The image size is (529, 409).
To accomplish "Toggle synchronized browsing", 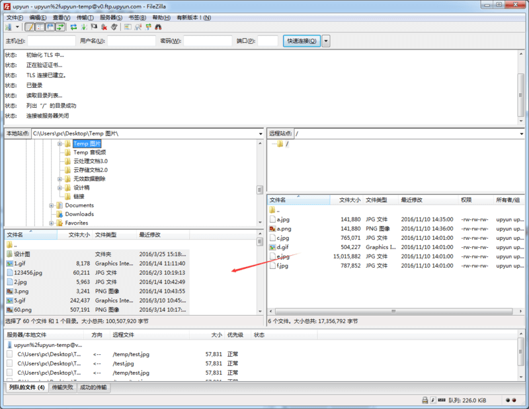I will [148, 27].
